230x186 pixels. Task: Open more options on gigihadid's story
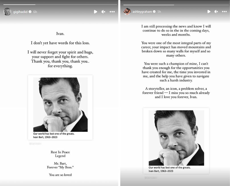(x=112, y=12)
